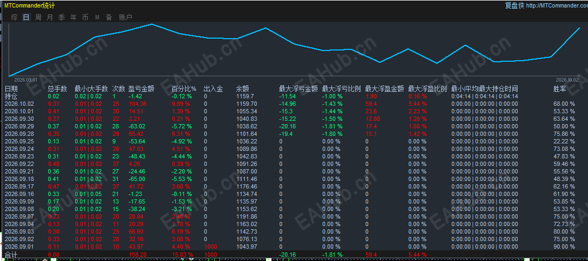Select the 持仓 row label

point(11,96)
